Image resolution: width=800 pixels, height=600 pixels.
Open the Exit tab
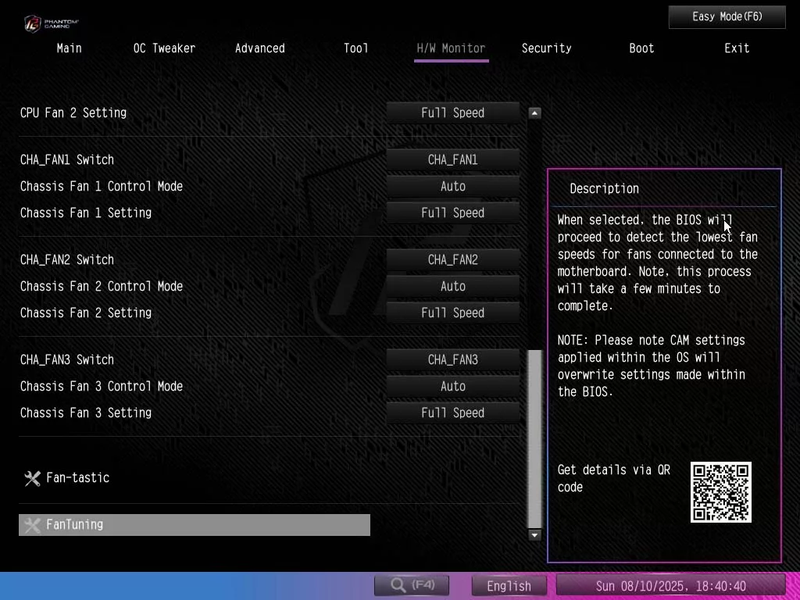[x=737, y=48]
